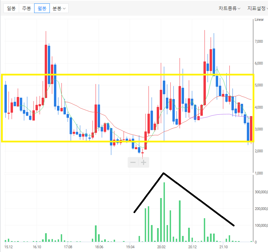This screenshot has height=252, width=268.
Task: Click the tallest green volume bar
Action: 164,212
